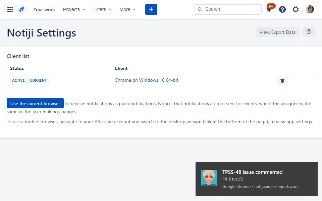This screenshot has height=201, width=322.
Task: Click the 'Hi there\!' notification message
Action: pos(233,179)
